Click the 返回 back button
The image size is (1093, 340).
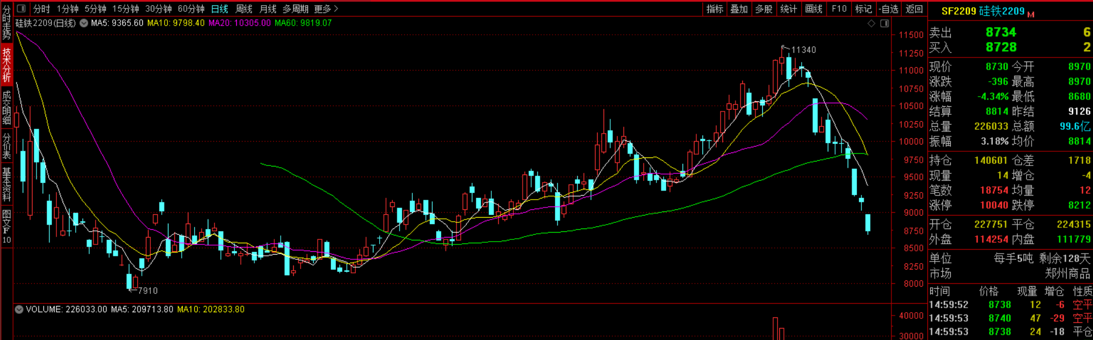click(x=914, y=9)
